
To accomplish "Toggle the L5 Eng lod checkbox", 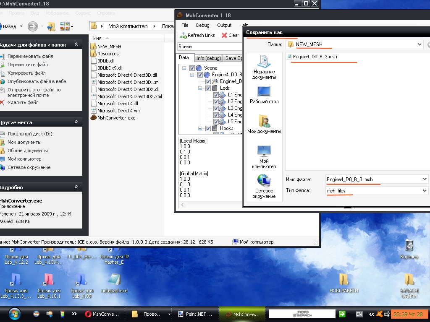I will (x=216, y=122).
